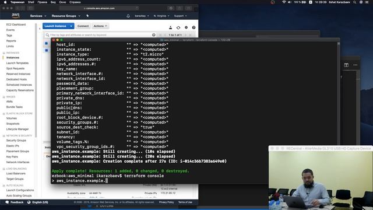373x210 pixels.
Task: Open the Справка menu
Action: [75, 2]
